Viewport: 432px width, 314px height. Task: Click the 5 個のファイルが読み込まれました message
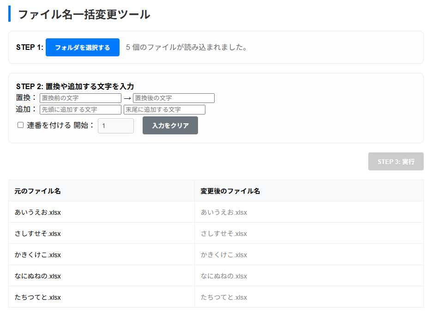click(x=186, y=48)
